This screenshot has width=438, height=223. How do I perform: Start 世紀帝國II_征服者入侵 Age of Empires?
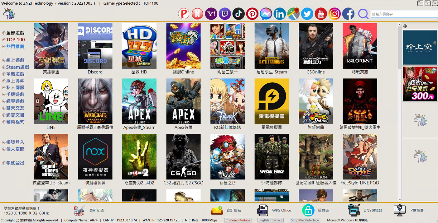coord(316,157)
